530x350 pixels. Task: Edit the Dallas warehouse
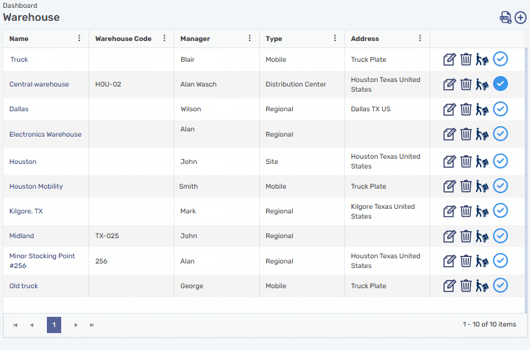(449, 109)
